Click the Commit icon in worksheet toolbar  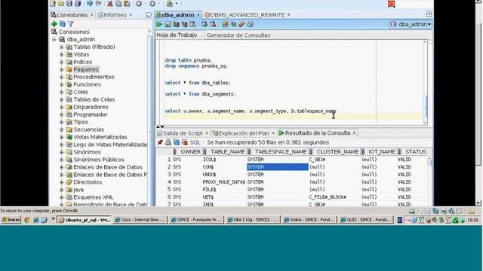(x=205, y=24)
